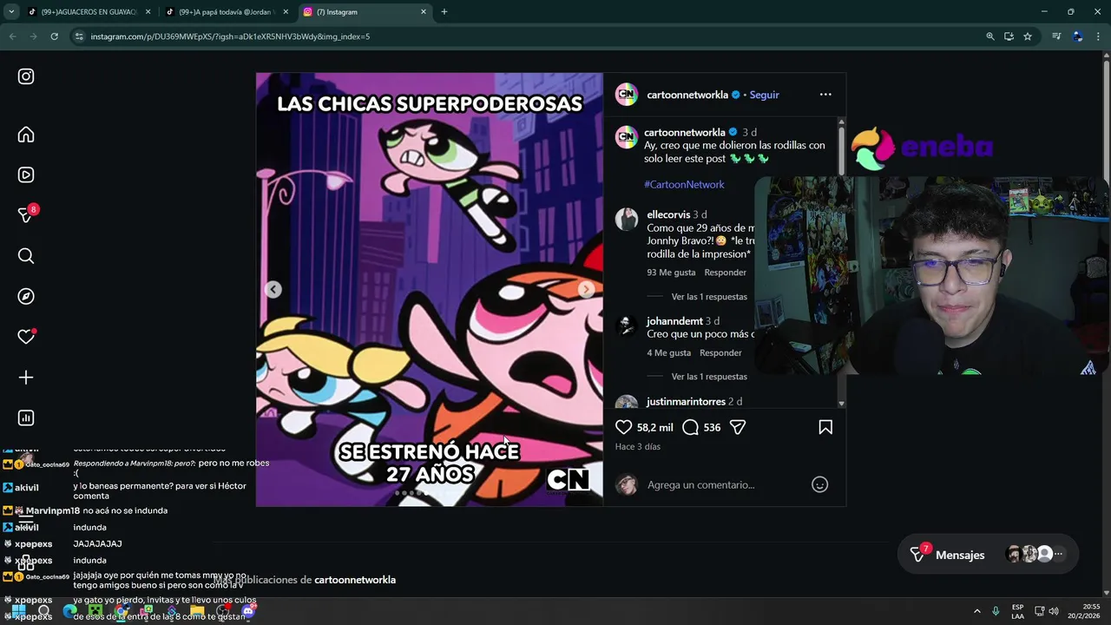1111x625 pixels.
Task: Open Notifications heart in sidebar
Action: point(26,337)
